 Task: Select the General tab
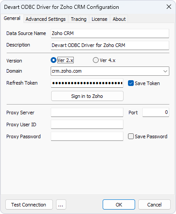12,18
